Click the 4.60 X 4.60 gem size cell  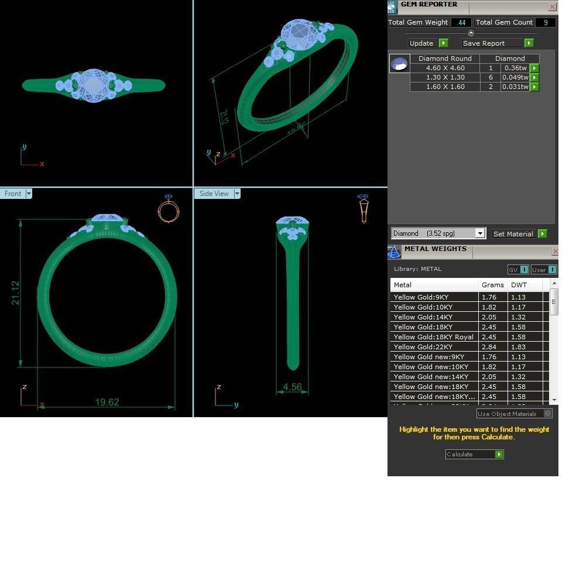point(445,68)
